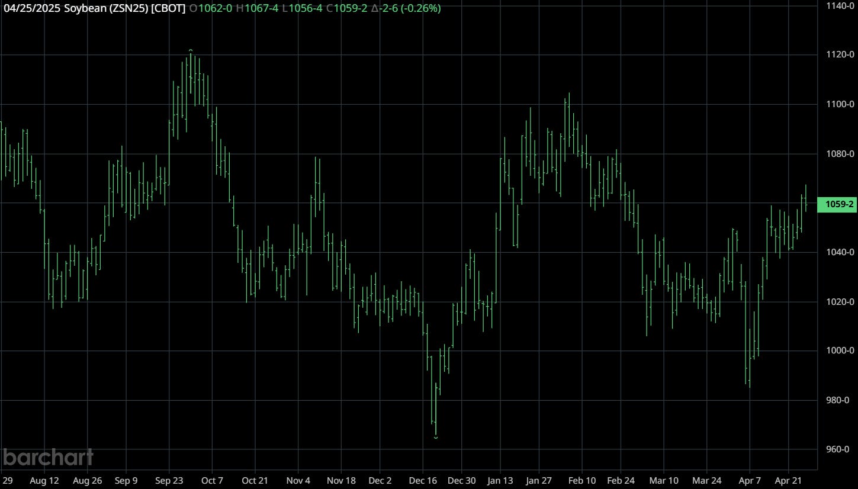Click the high value H1067-4
The height and width of the screenshot is (489, 858).
coord(257,8)
